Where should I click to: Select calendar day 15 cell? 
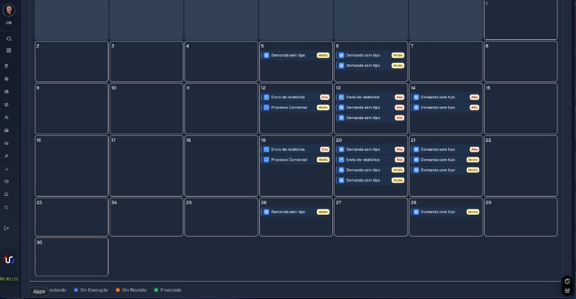click(520, 108)
